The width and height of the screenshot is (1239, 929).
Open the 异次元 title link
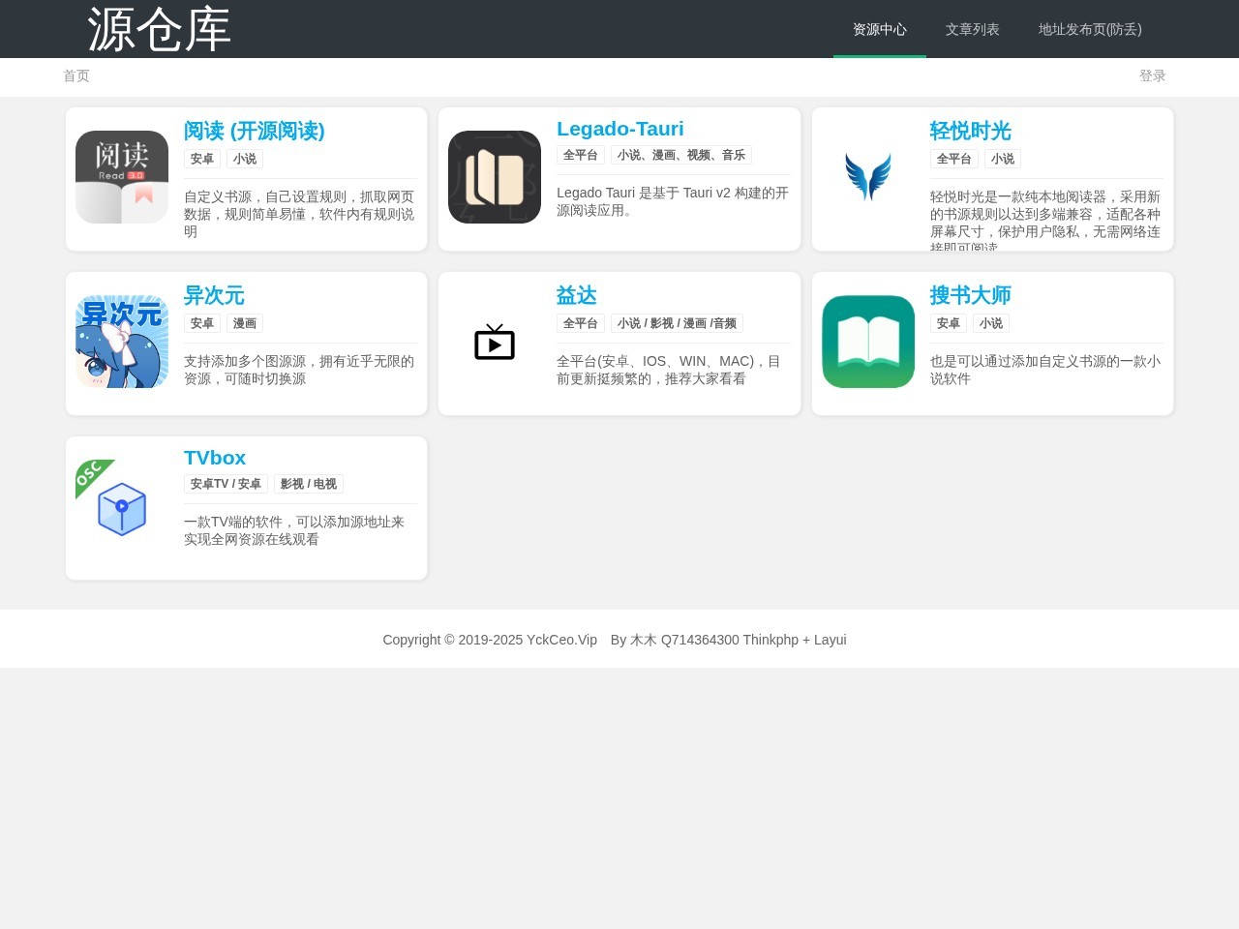click(214, 295)
